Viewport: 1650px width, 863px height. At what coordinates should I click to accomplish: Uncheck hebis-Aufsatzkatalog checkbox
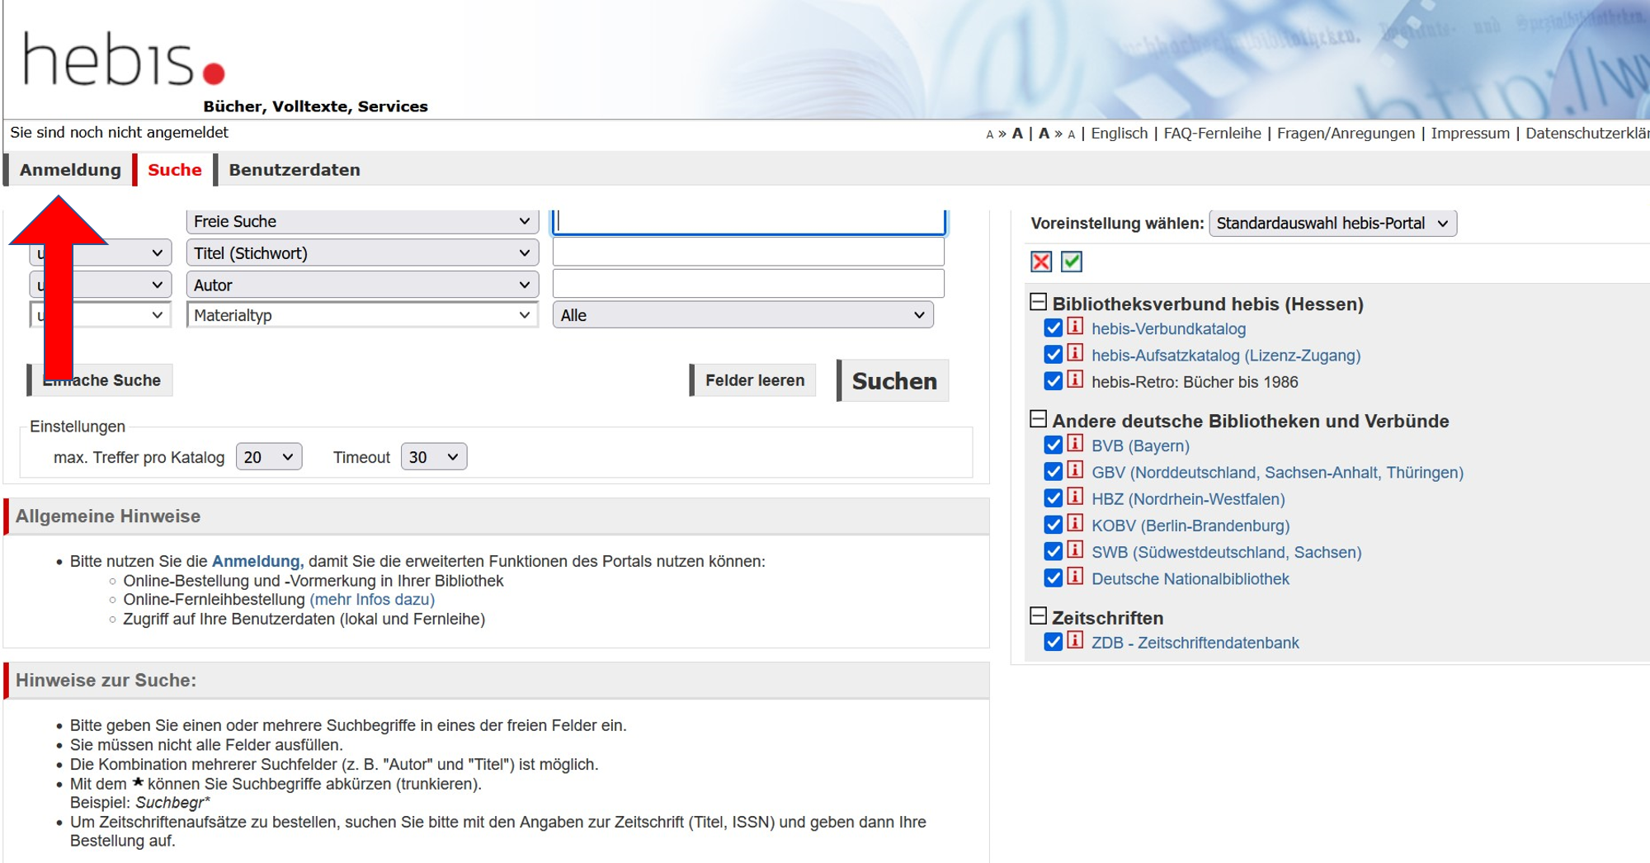(x=1053, y=355)
